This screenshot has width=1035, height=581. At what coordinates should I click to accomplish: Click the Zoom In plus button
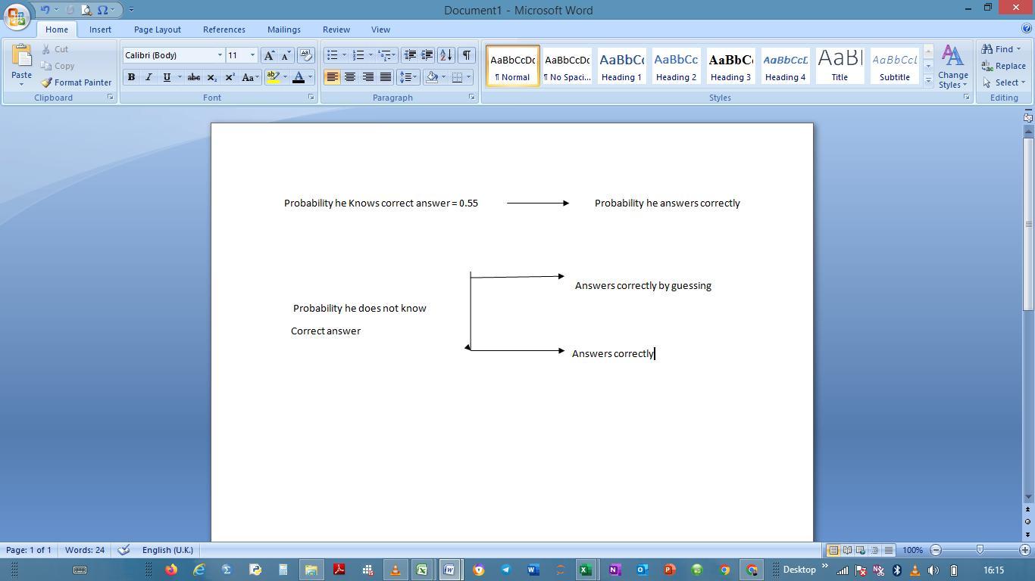point(1025,550)
